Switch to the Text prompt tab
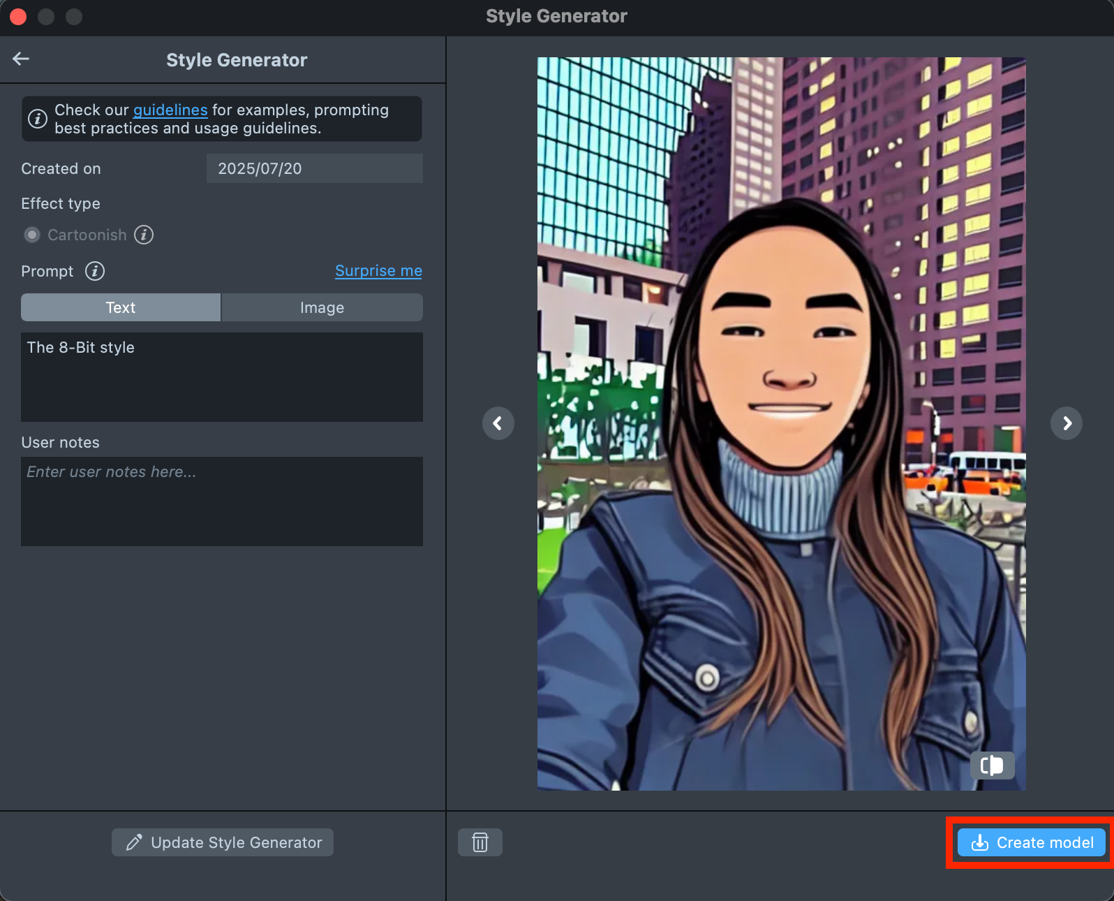This screenshot has width=1114, height=901. (121, 307)
